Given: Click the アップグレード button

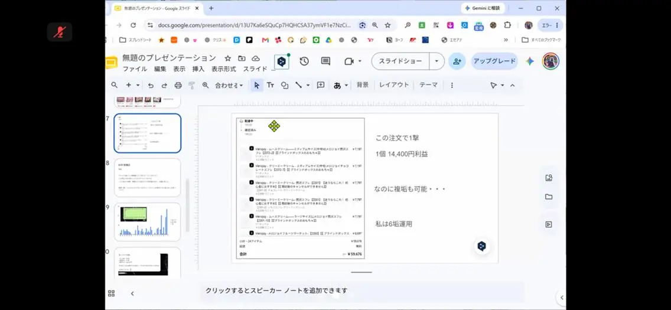Looking at the screenshot, I should (494, 61).
